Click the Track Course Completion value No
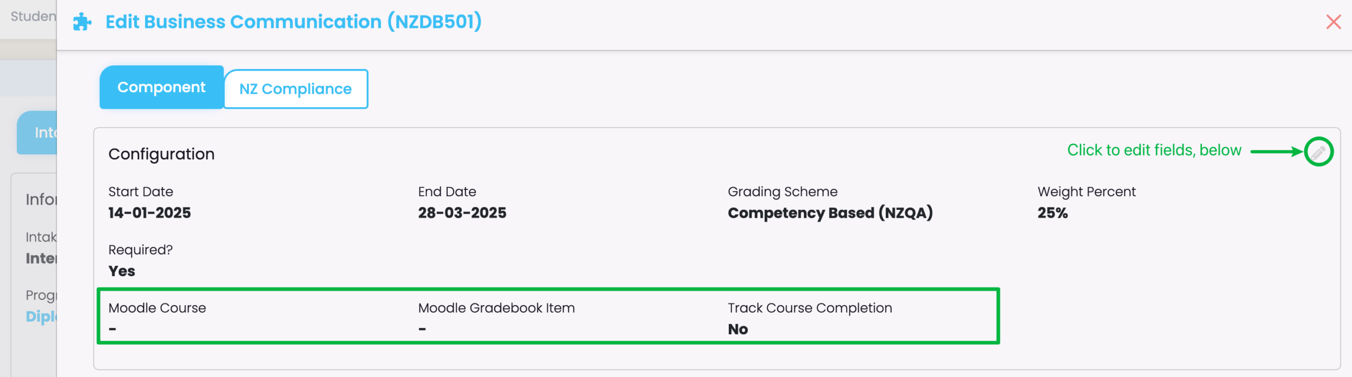 [x=737, y=330]
